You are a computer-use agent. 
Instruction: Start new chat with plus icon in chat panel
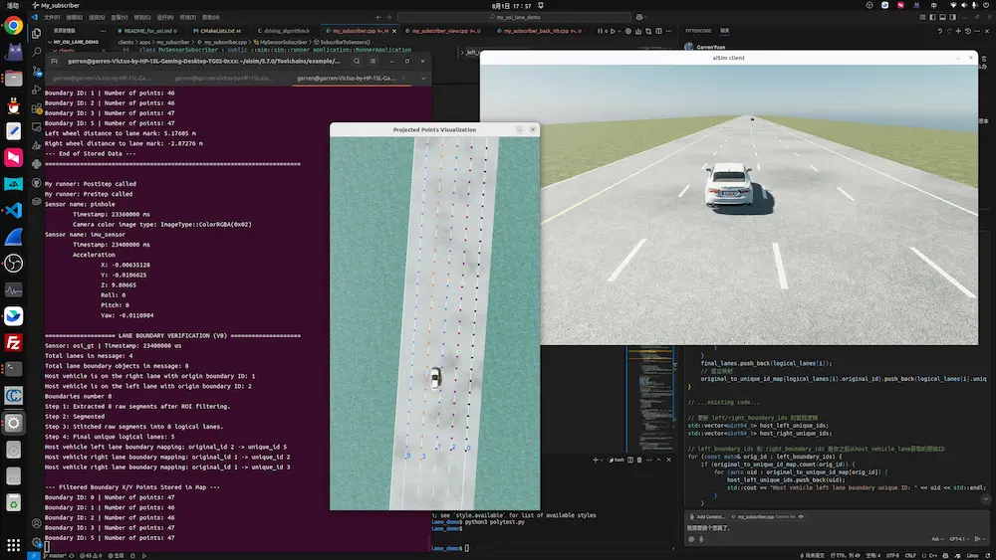958,31
